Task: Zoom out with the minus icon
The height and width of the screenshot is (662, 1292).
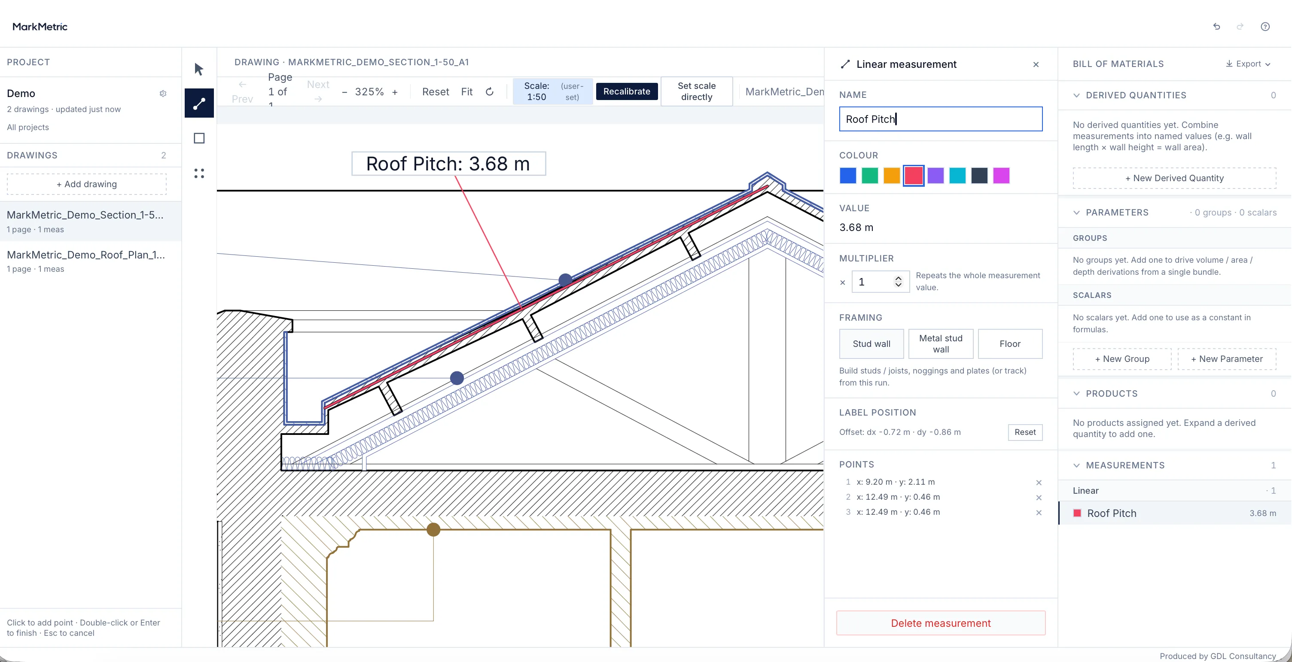Action: click(344, 92)
